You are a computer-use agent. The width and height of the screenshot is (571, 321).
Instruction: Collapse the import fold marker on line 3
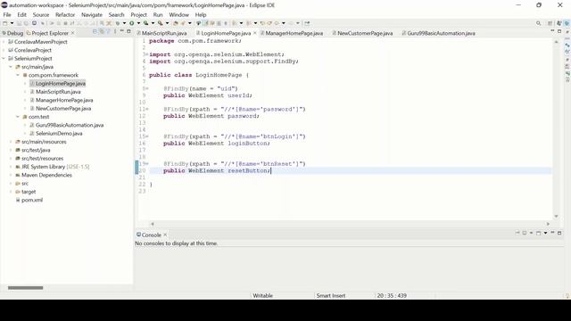click(x=146, y=54)
